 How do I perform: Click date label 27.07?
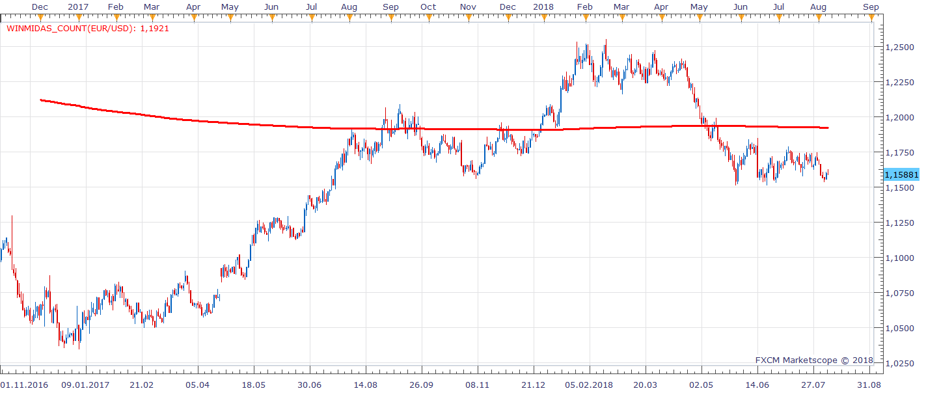[813, 385]
